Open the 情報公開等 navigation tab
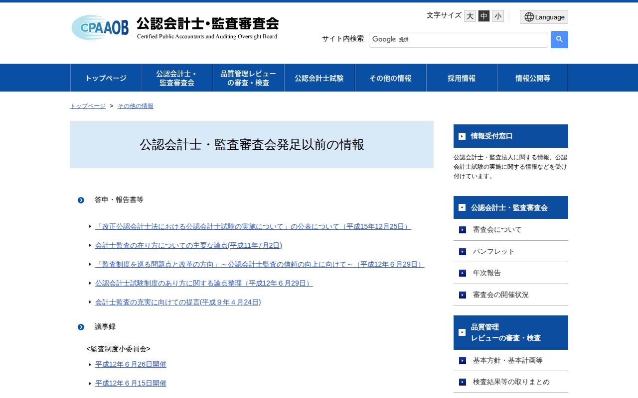The image size is (638, 398). 533,78
